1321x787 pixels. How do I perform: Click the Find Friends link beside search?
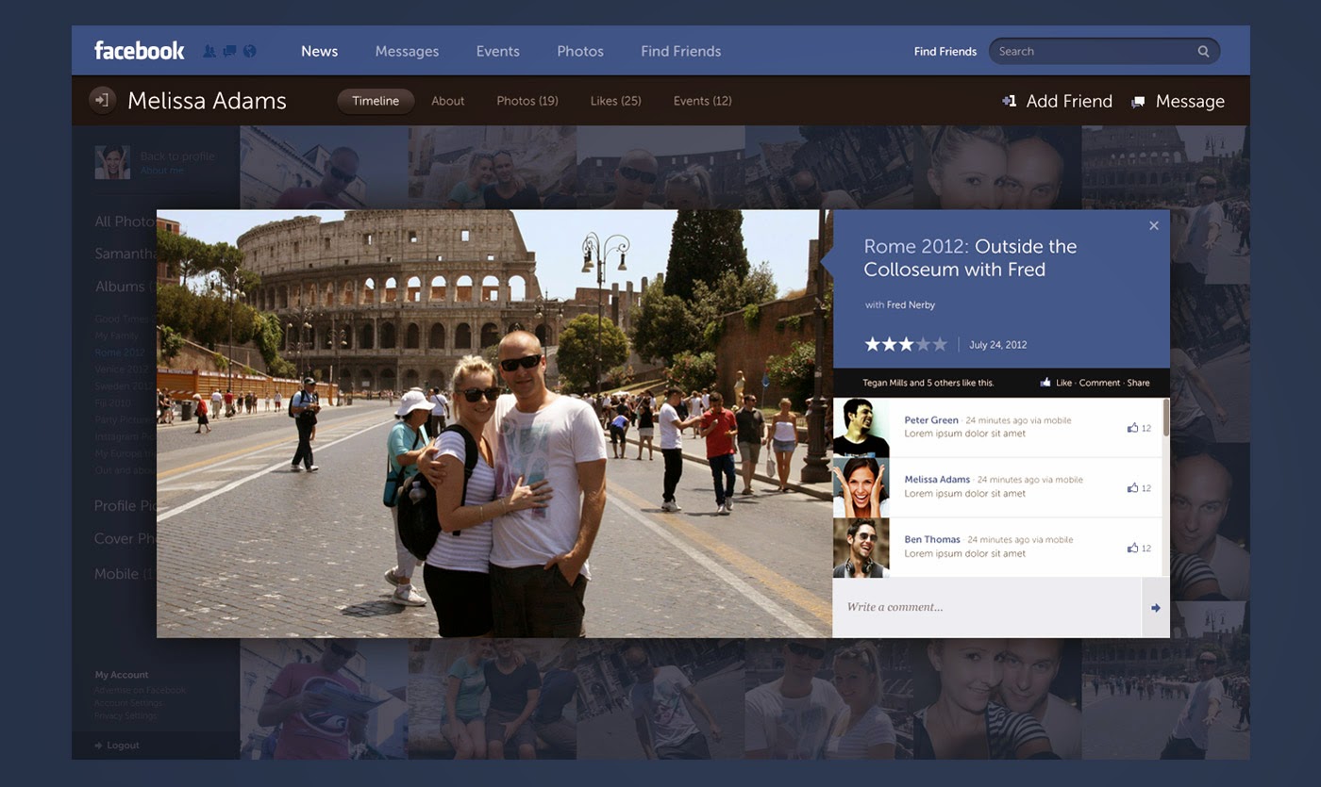(945, 52)
